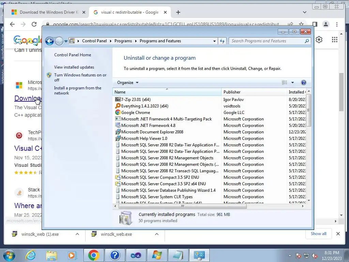Open the Organize dropdown menu

[128, 83]
